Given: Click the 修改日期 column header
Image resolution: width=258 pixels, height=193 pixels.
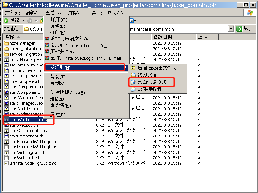Looking at the screenshot, I should pos(173,37).
